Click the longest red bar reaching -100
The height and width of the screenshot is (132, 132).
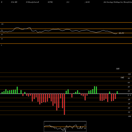[64, 104]
